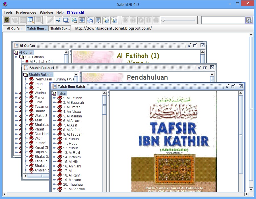
Task: Click the search button beside the search field
Action: [x=249, y=20]
